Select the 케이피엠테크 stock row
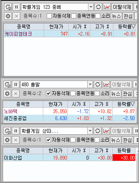139x183 pixels. pyautogui.click(x=70, y=34)
